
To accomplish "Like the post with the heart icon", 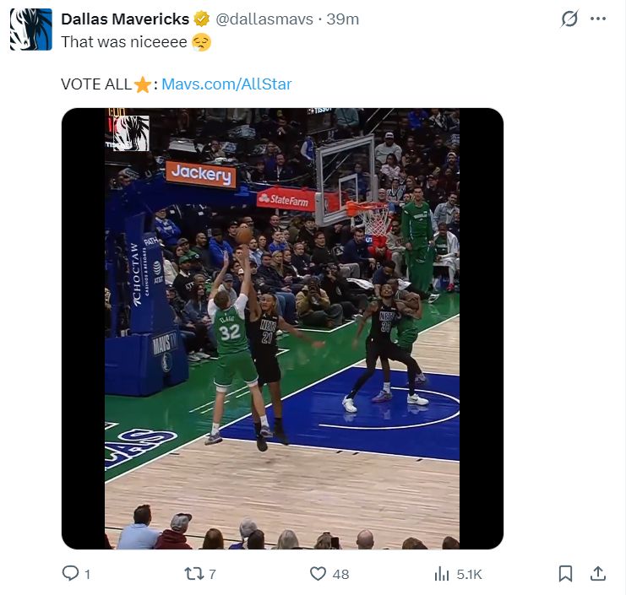I will point(318,574).
